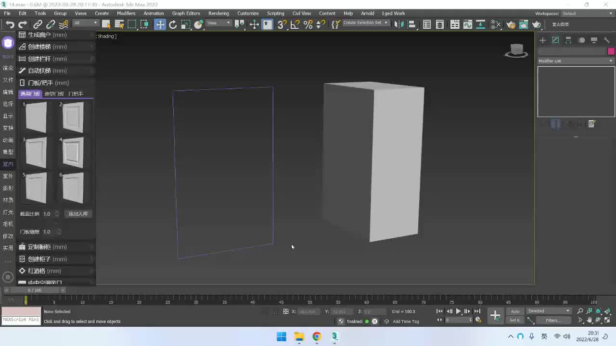Click the Undo arrow icon

(x=10, y=25)
